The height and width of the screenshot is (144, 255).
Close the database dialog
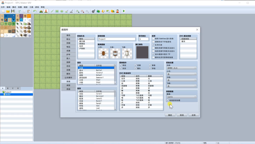[x=197, y=30]
